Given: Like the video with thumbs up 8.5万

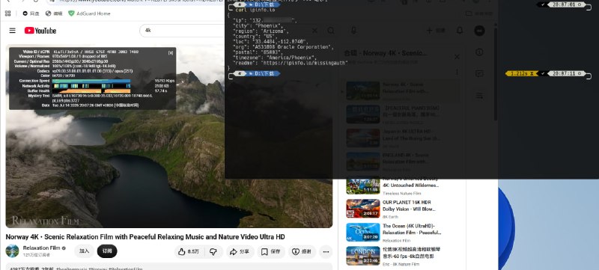Looking at the screenshot, I should click(189, 252).
